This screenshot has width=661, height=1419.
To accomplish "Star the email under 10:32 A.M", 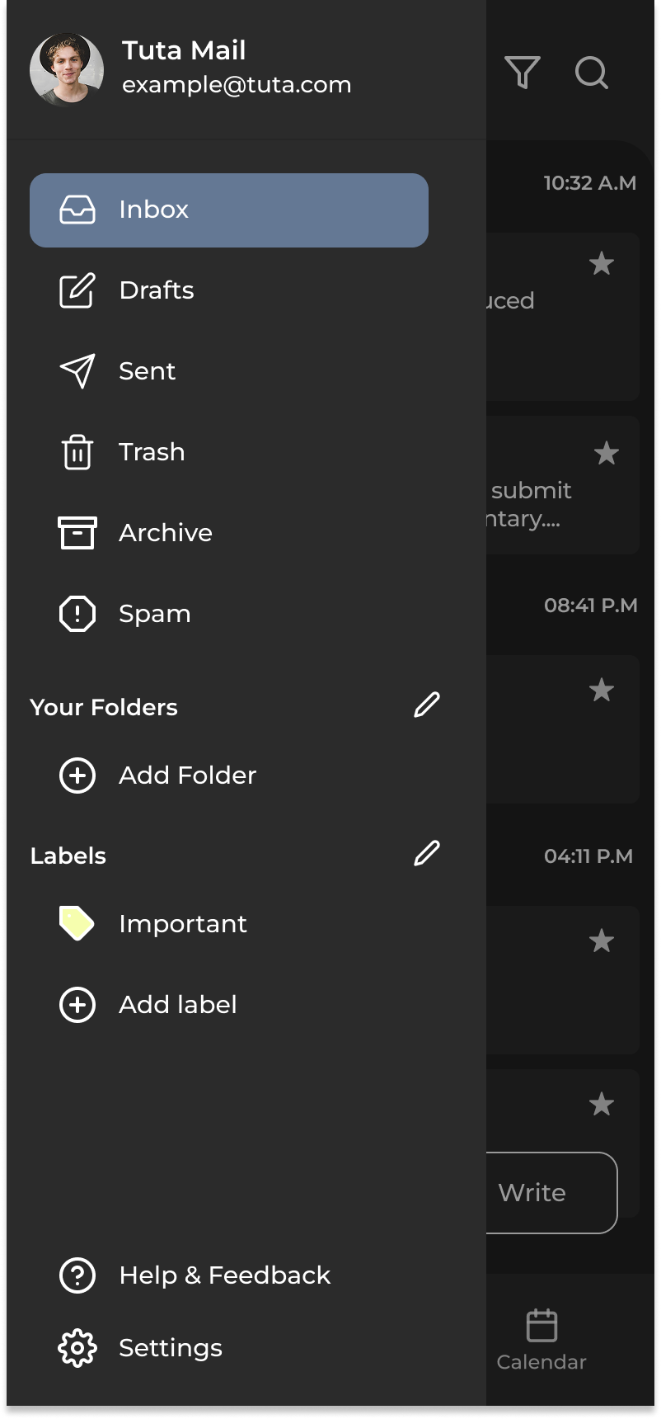I will click(602, 264).
